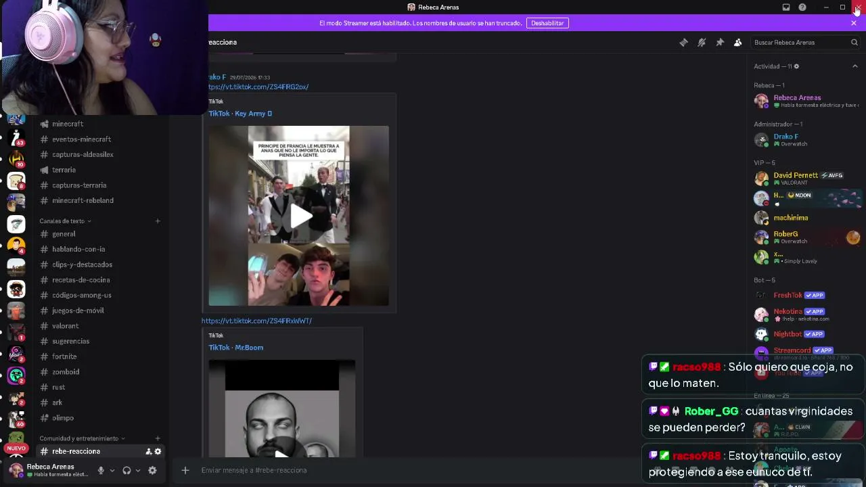Screen dimensions: 866x487
Task: Show pinned messages
Action: pyautogui.click(x=720, y=42)
